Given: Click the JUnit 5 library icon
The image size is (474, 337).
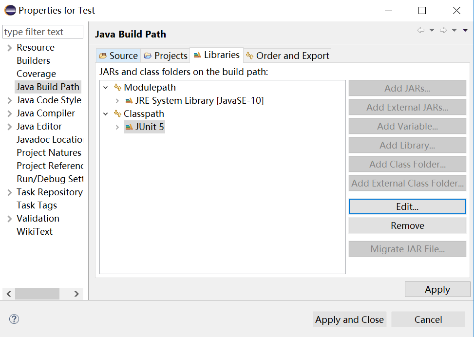Looking at the screenshot, I should pyautogui.click(x=129, y=127).
